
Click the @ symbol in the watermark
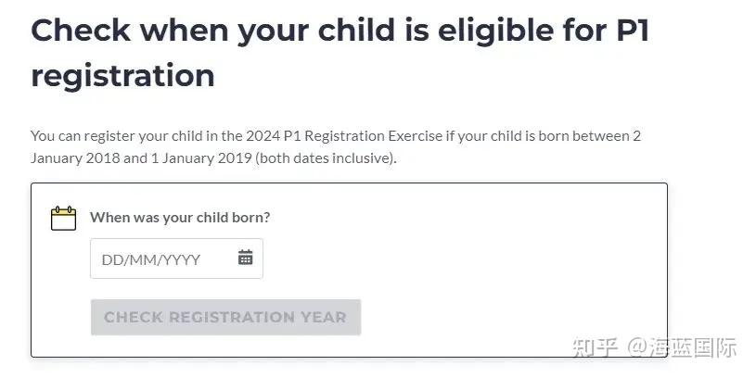(635, 349)
